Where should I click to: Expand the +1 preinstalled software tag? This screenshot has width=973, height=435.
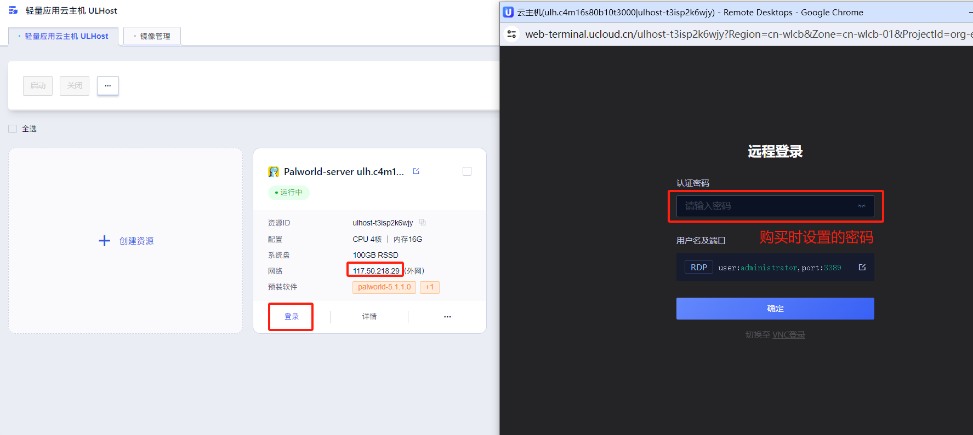pos(430,287)
